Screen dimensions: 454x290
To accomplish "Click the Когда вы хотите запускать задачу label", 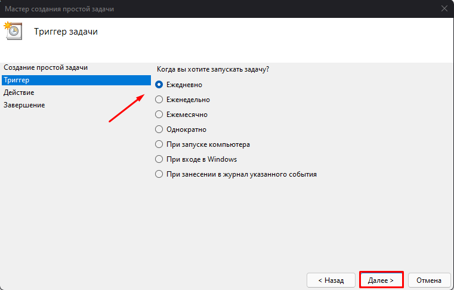I will pos(213,70).
